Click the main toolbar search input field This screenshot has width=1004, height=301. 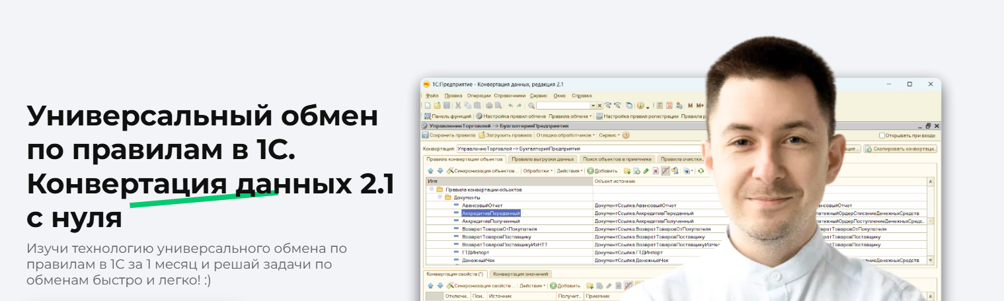[563, 106]
